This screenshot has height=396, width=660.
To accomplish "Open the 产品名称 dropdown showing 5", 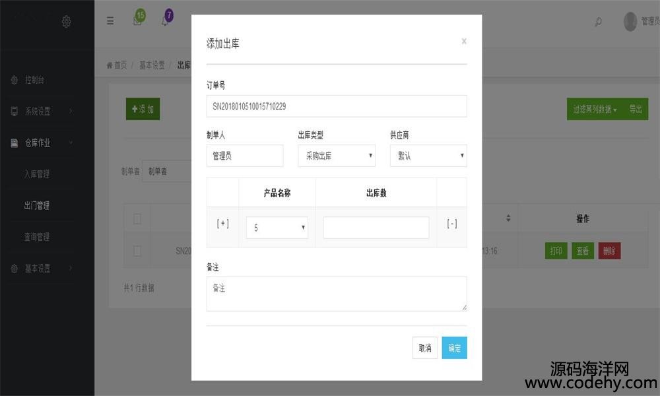I will (277, 228).
